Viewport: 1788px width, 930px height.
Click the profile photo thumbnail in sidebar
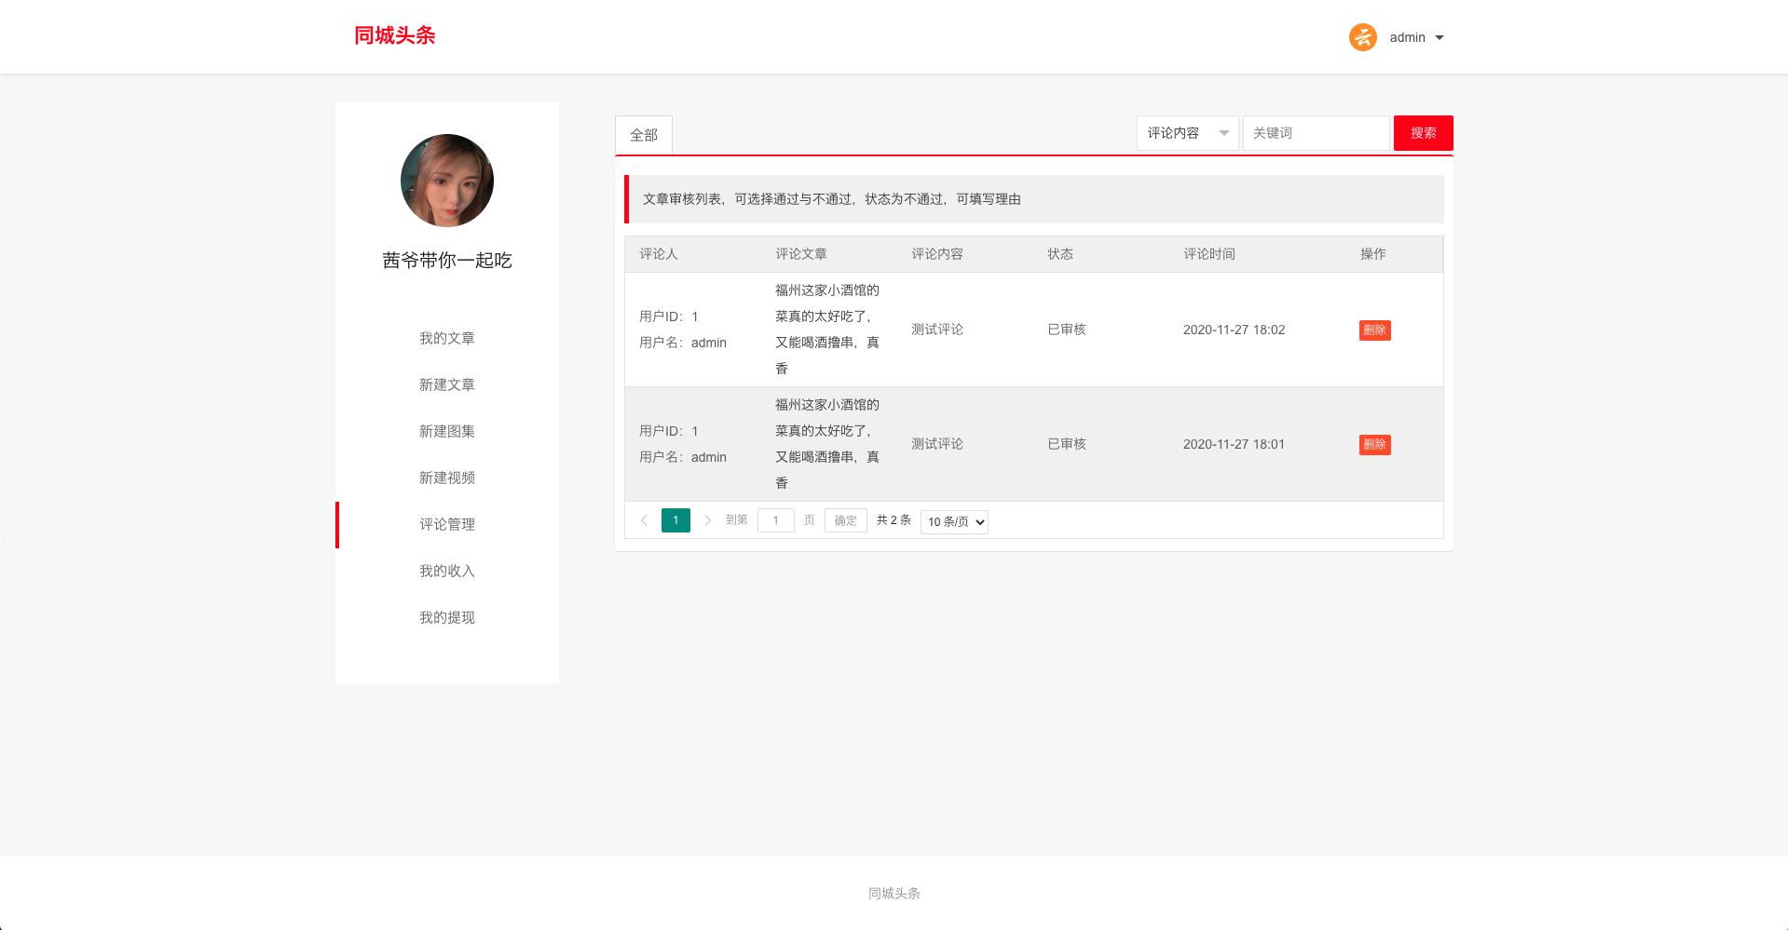[x=447, y=181]
